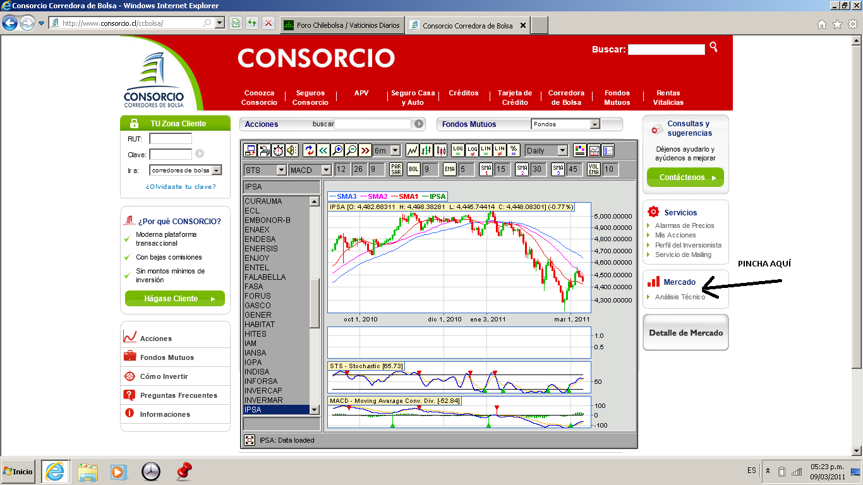This screenshot has width=863, height=485.
Task: Click the login arrow beside Clave
Action: coord(200,153)
